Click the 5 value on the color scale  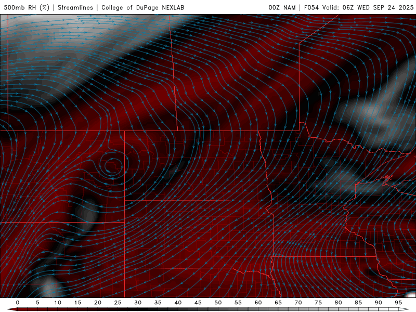(37, 303)
